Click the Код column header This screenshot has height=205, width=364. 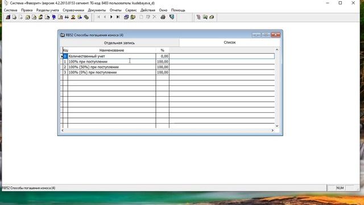65,50
